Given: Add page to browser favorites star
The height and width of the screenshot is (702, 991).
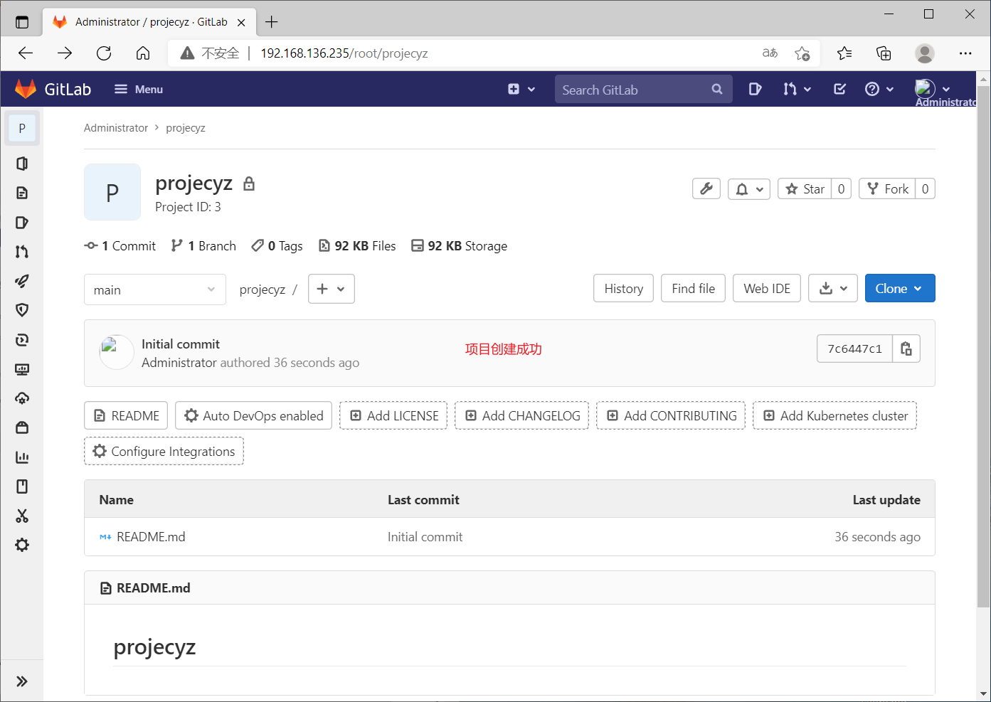Looking at the screenshot, I should [802, 53].
